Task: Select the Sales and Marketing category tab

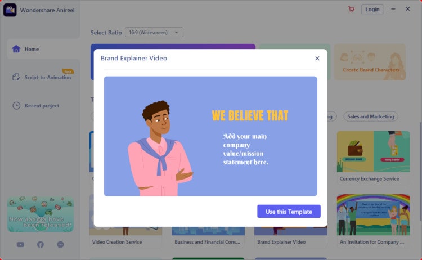Action: click(x=371, y=116)
